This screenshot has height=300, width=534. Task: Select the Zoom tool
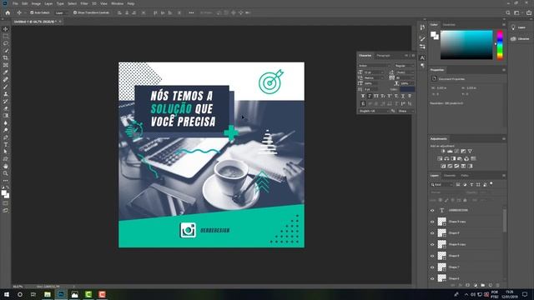point(6,173)
